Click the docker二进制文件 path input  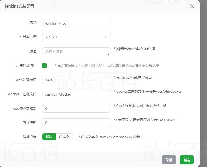point(76,94)
